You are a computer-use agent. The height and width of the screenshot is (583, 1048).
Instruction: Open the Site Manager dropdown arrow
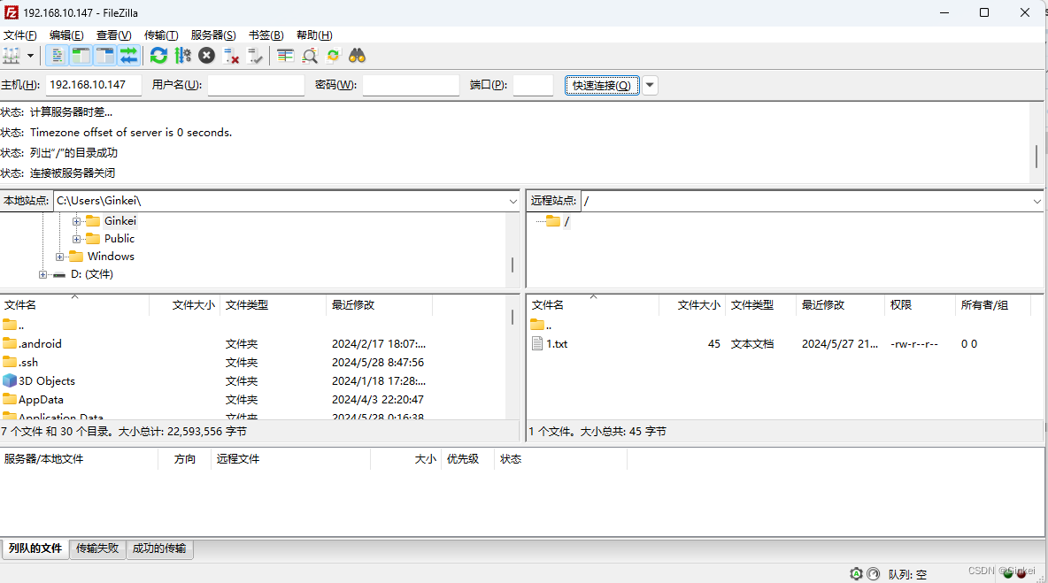coord(30,56)
